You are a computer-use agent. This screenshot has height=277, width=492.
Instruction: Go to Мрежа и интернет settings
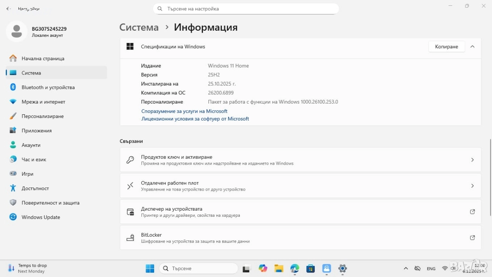tap(43, 102)
